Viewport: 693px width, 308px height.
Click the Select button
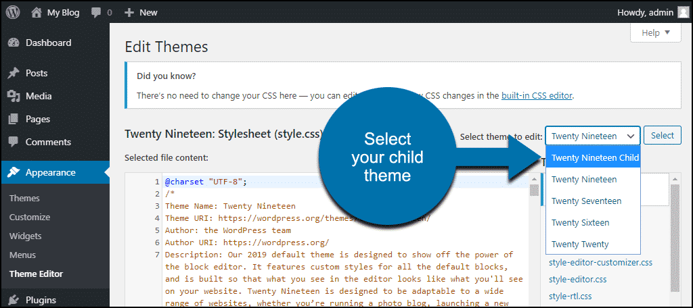tap(662, 136)
